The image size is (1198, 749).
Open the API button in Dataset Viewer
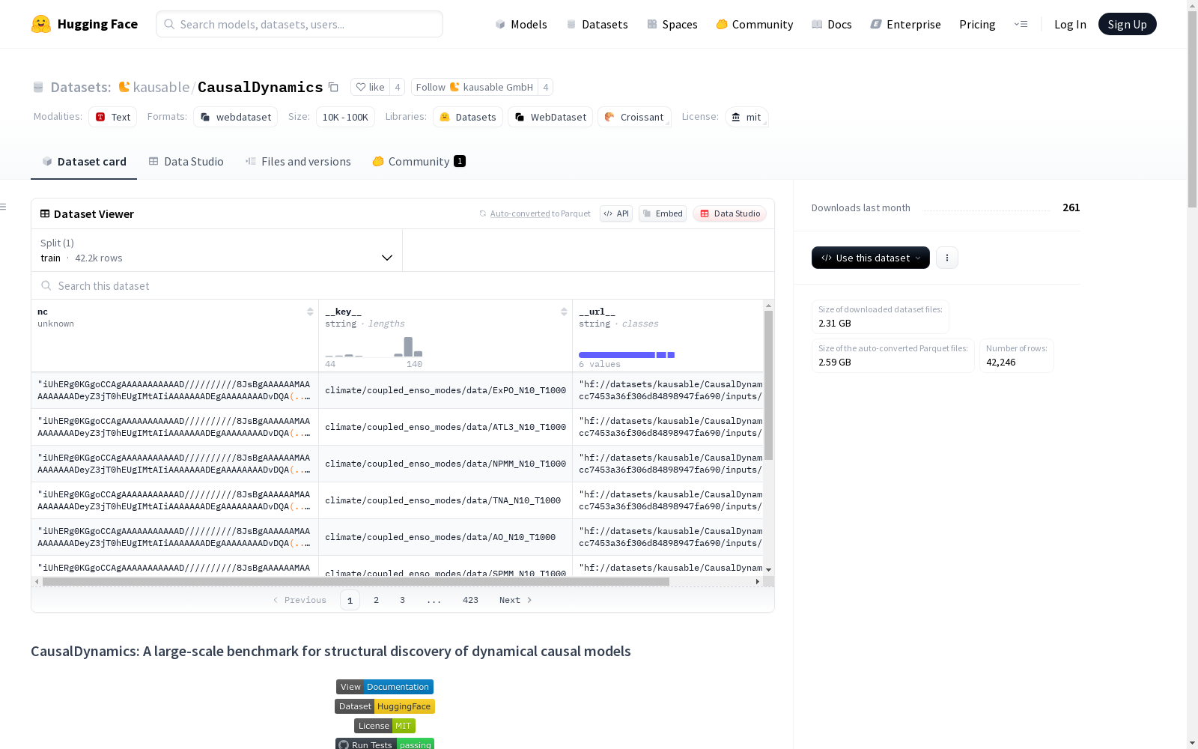click(x=616, y=213)
